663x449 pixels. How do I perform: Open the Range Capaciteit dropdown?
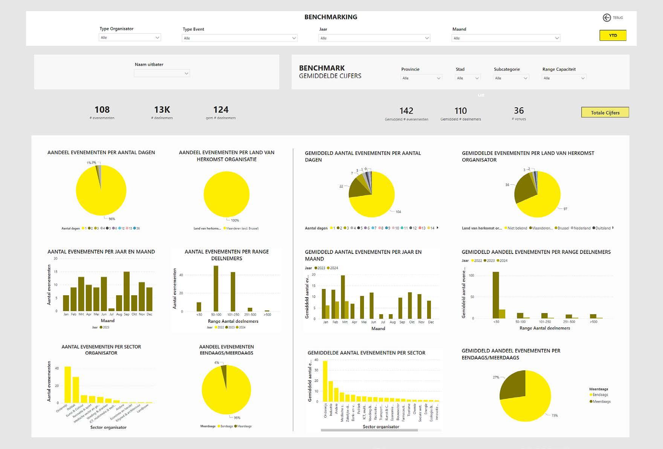tap(564, 78)
